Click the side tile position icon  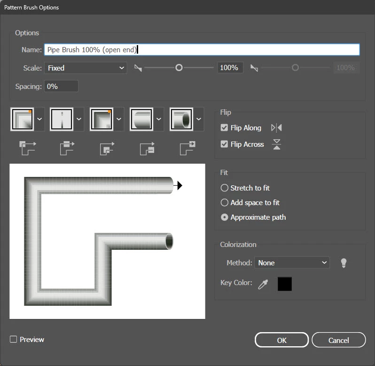pyautogui.click(x=67, y=148)
